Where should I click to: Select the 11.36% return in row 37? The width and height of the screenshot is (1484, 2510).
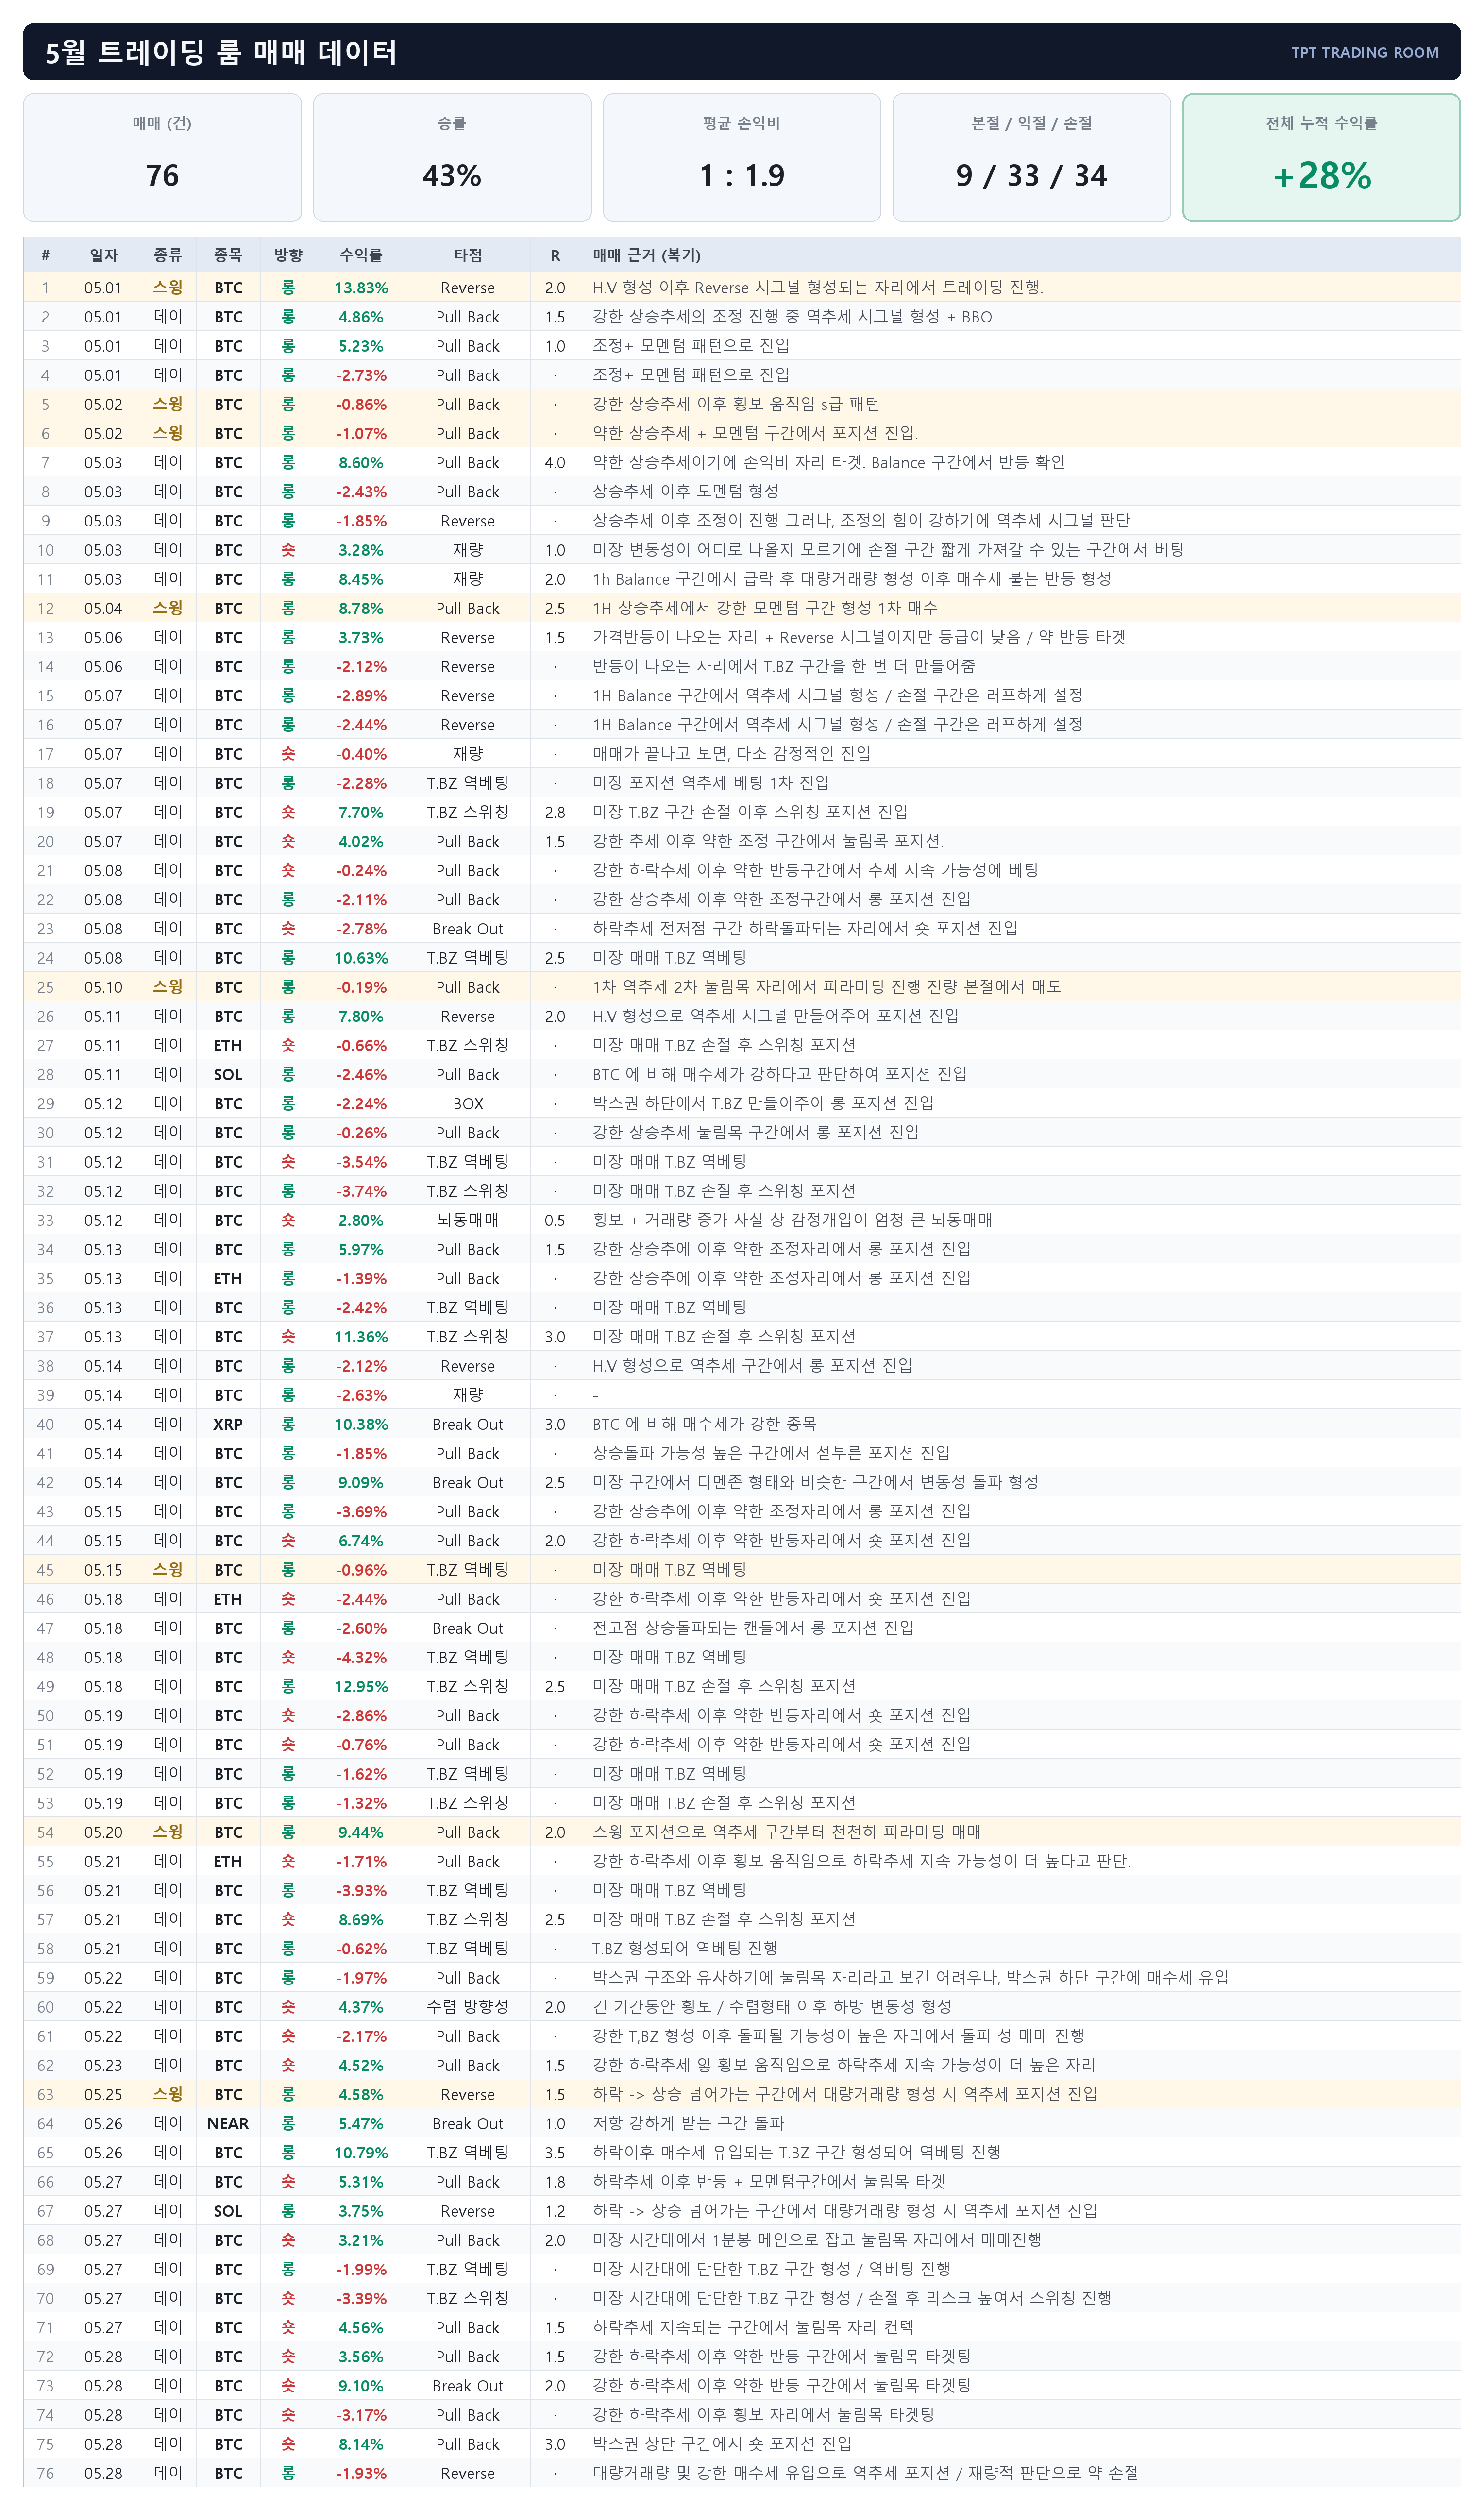tap(361, 1337)
